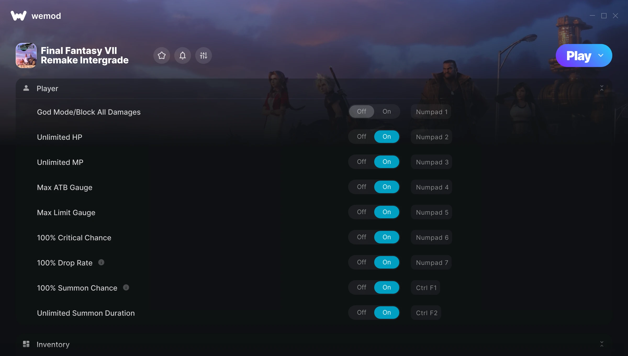Image resolution: width=628 pixels, height=356 pixels.
Task: Collapse the Player section chevron
Action: coord(602,88)
